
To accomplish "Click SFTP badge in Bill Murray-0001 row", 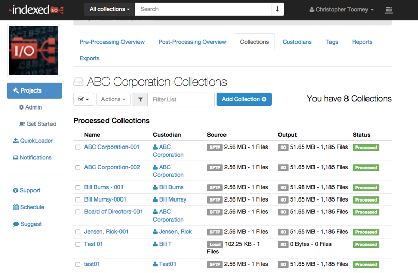I will point(215,200).
